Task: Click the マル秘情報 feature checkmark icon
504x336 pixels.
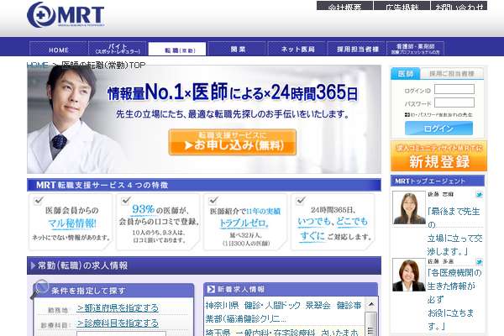Action: pyautogui.click(x=39, y=200)
